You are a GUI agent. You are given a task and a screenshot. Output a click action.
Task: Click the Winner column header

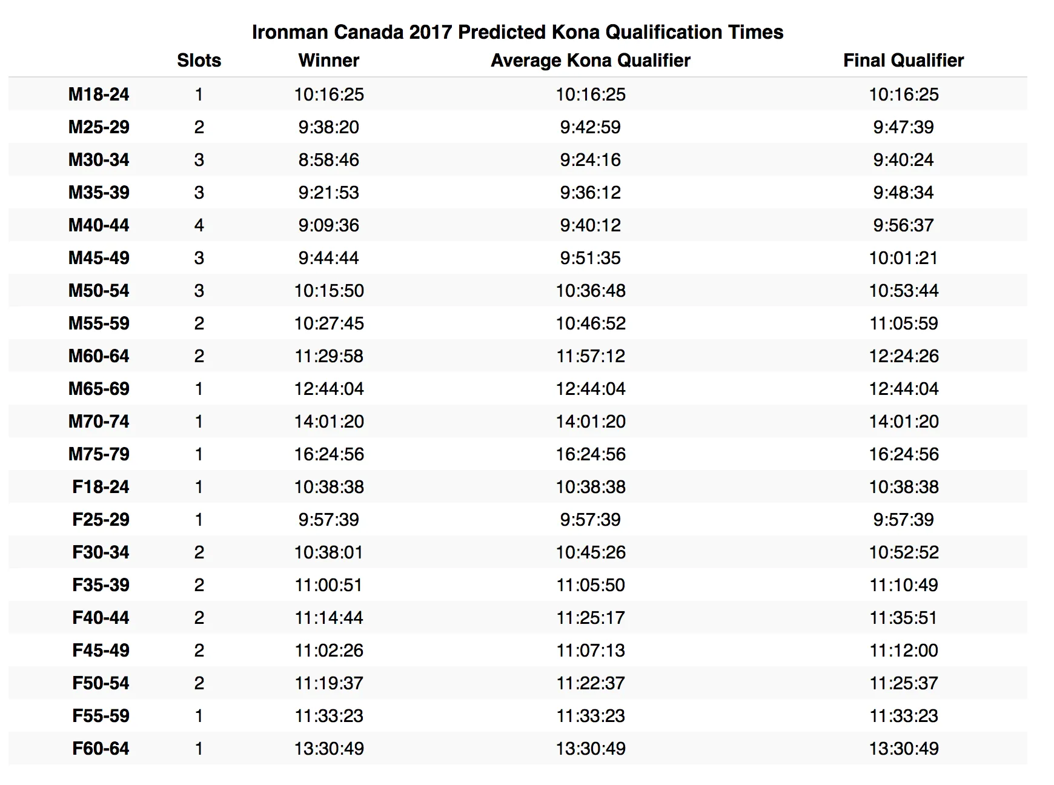click(x=328, y=61)
